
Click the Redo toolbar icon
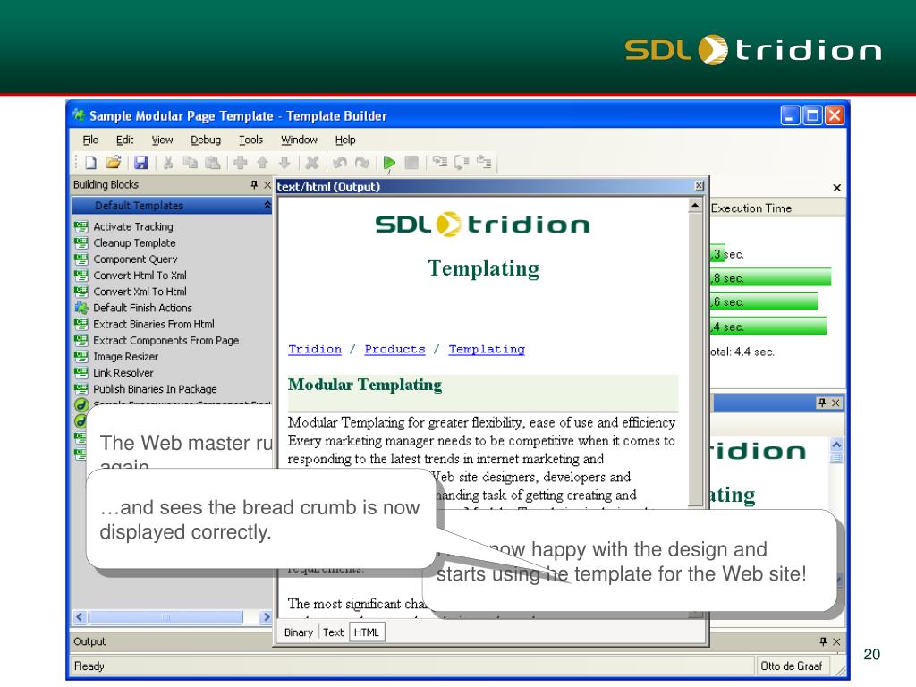tap(361, 163)
